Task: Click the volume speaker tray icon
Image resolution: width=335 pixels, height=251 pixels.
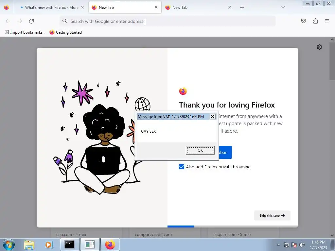Action: pos(302,245)
